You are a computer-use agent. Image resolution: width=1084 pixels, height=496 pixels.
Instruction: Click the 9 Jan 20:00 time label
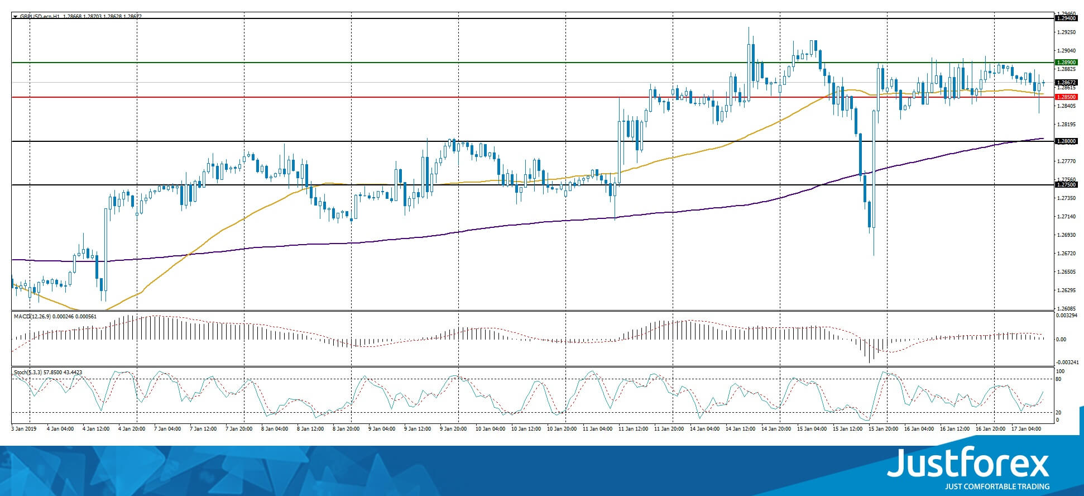pos(454,429)
